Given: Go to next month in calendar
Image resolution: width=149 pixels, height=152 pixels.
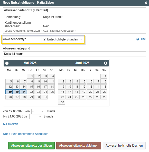Looking at the screenshot, I should coord(106,63).
